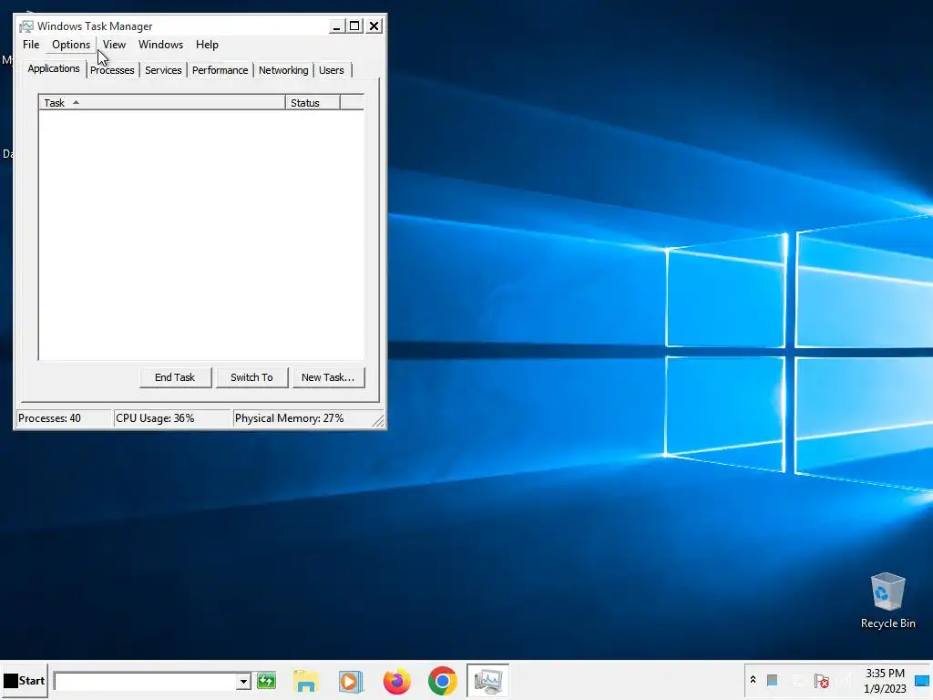
Task: Open Firefox from the taskbar
Action: [397, 681]
